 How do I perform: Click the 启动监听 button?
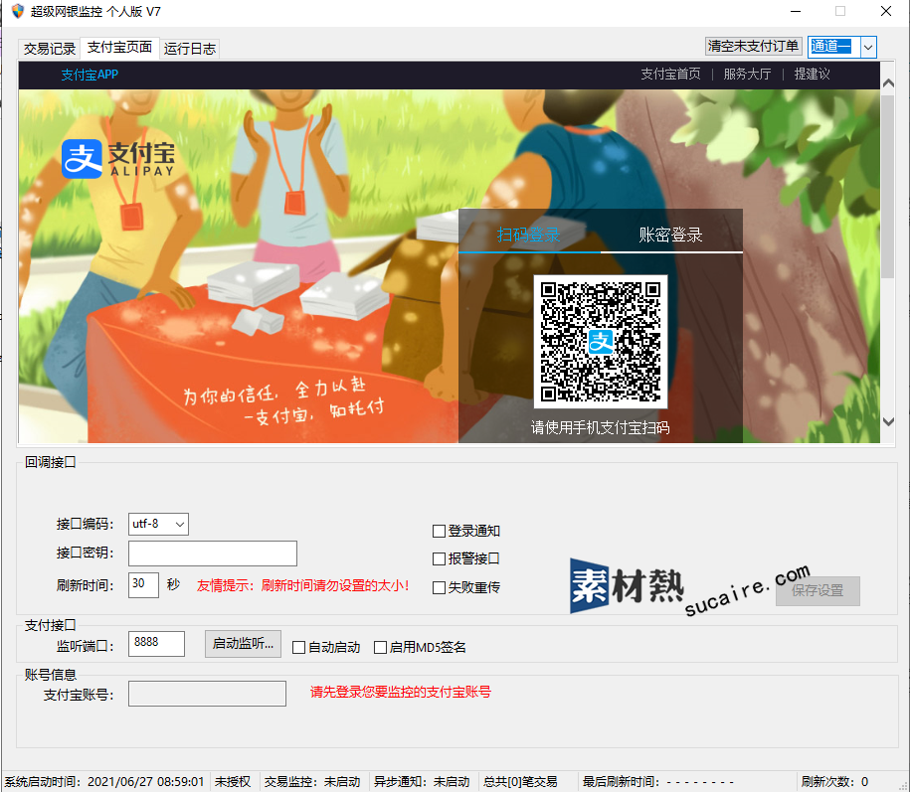(x=243, y=644)
